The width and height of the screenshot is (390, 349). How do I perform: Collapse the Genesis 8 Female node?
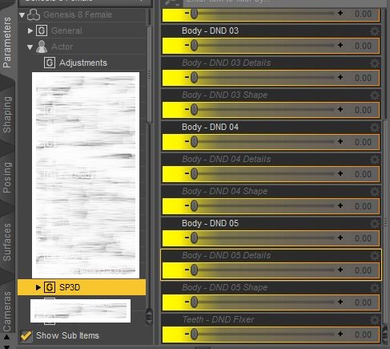pos(22,14)
